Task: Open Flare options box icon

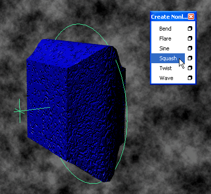Action: (190, 39)
